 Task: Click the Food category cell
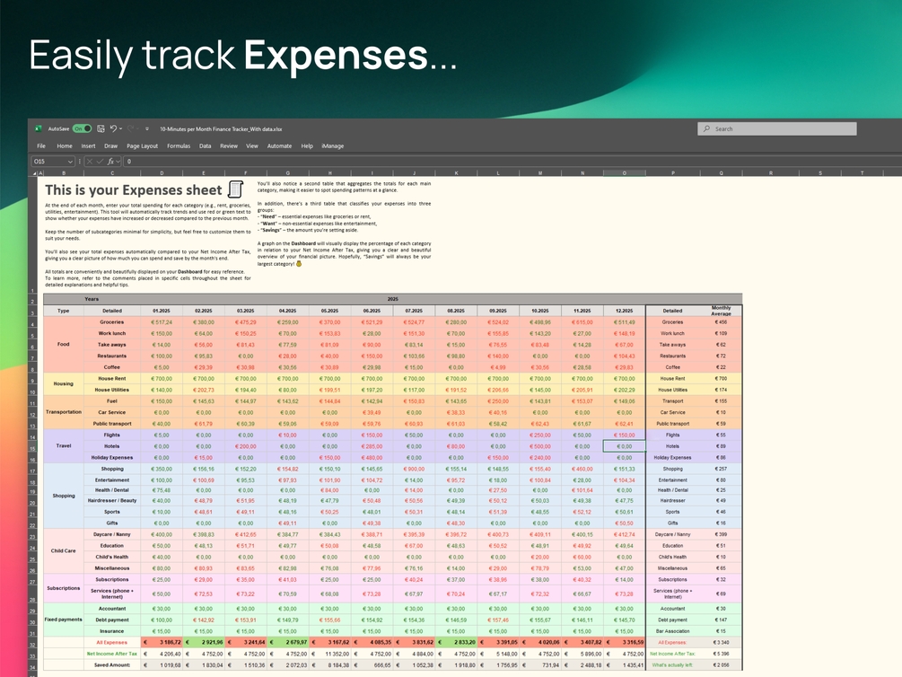point(64,344)
